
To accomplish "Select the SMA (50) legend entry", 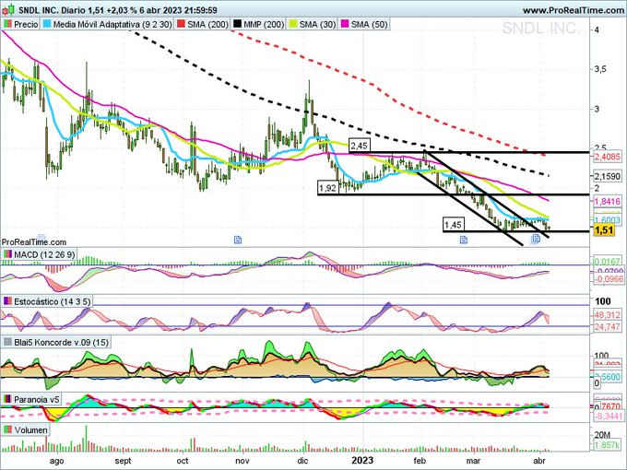I will pos(365,24).
